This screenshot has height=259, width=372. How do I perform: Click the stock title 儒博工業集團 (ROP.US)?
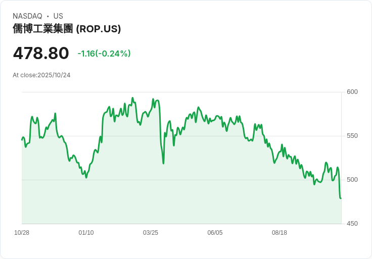coord(67,29)
